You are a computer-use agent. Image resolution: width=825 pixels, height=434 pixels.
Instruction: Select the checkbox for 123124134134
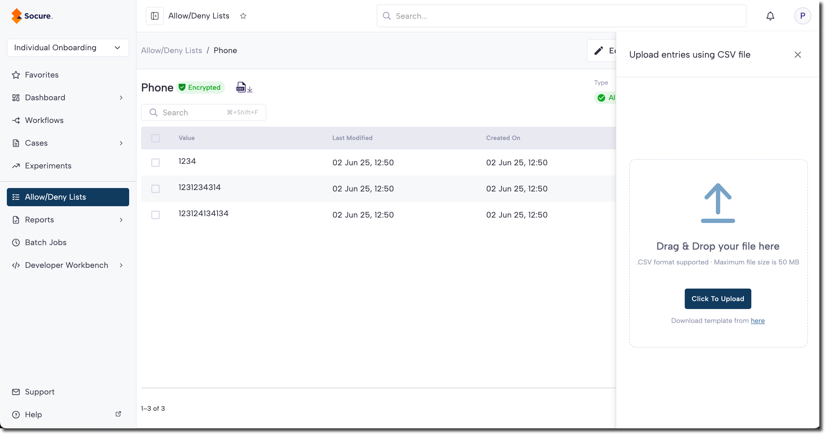155,215
